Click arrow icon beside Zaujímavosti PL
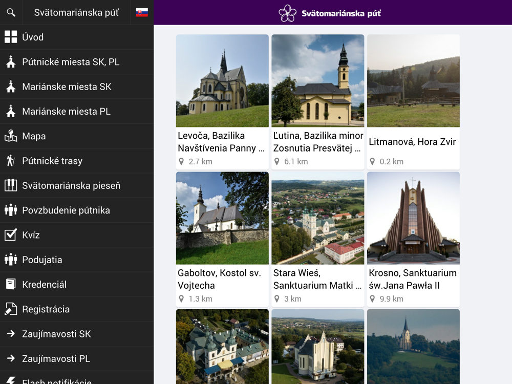 click(11, 358)
